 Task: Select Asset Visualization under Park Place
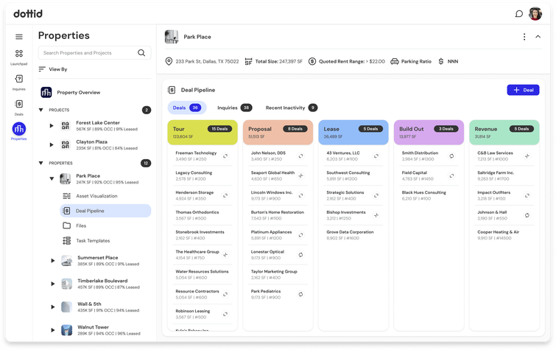coord(96,196)
